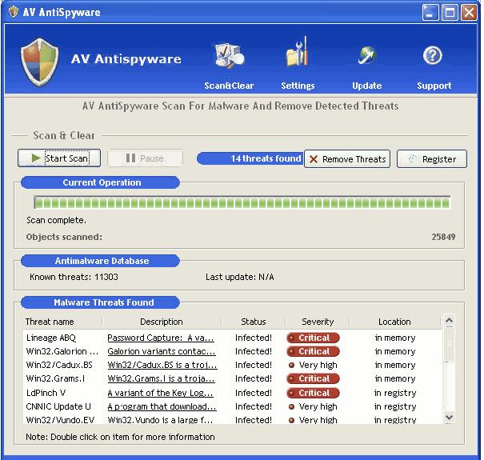Click Remove Threats button

click(347, 159)
